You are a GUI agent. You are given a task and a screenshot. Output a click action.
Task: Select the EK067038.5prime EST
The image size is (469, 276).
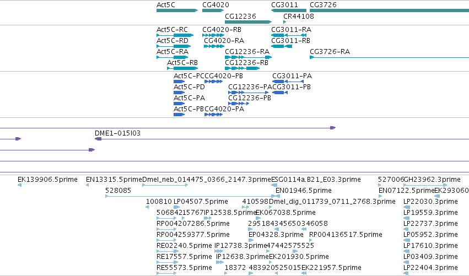tap(258, 219)
